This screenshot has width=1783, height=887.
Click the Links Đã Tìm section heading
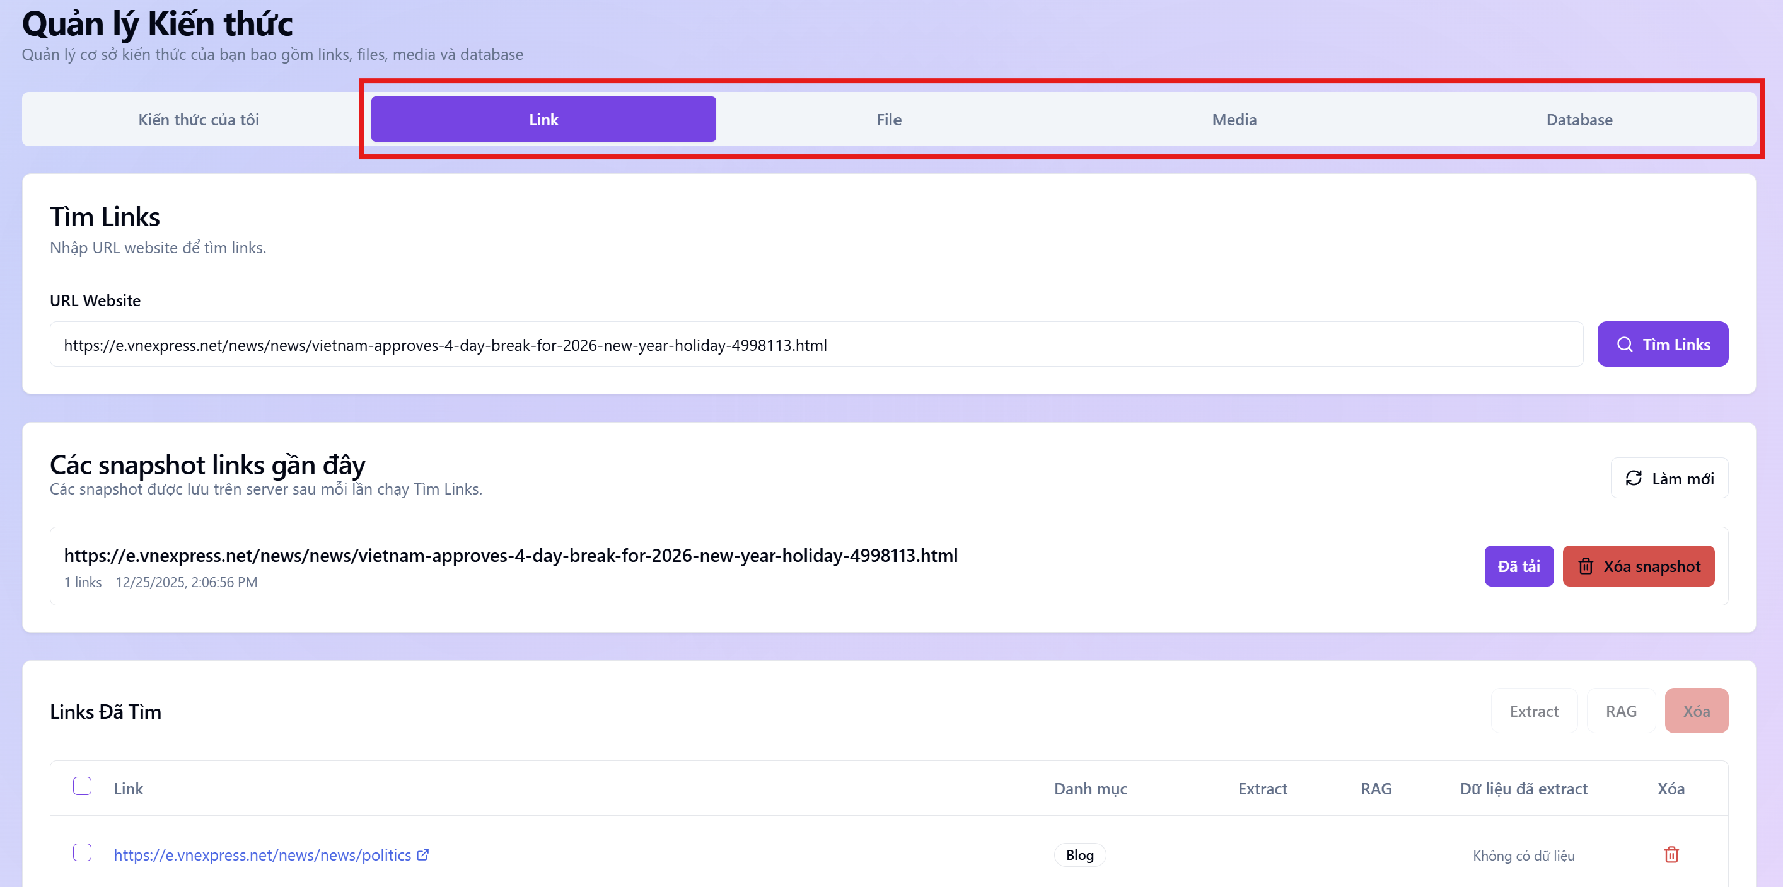tap(105, 711)
